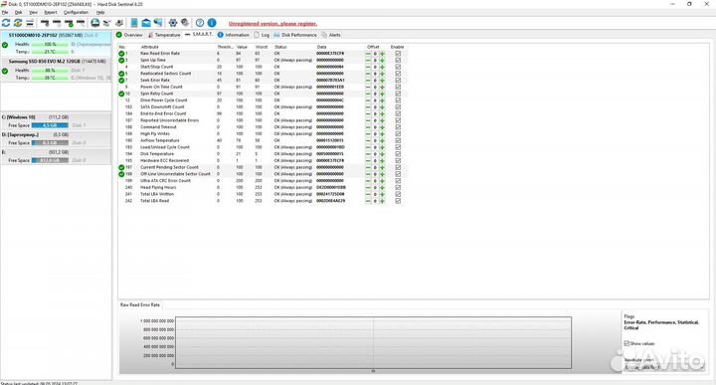Increase offset for Disk Temperature
Viewport: 716px width, 385px height.
coord(382,154)
